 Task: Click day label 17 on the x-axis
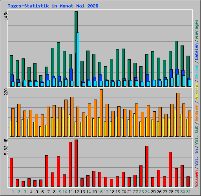coord(106,192)
